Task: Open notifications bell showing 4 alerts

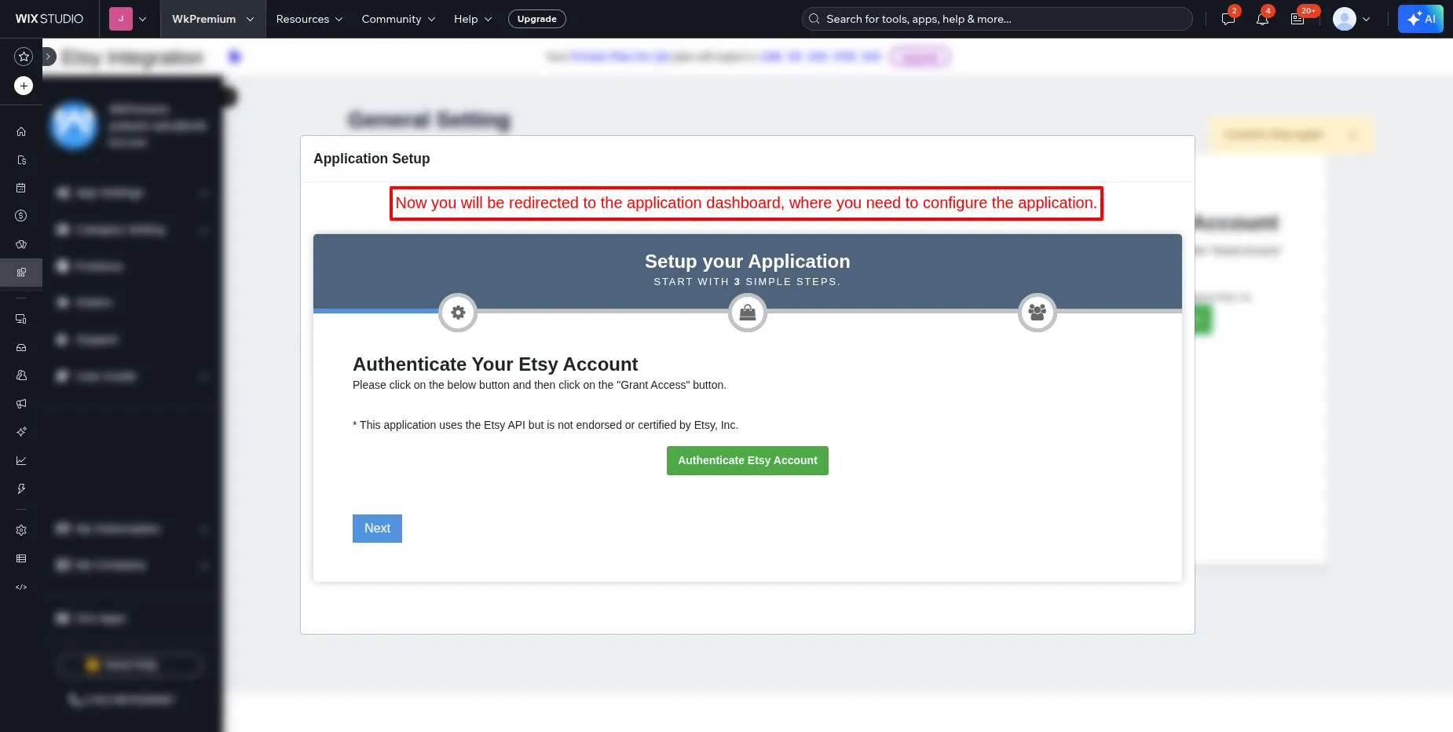Action: (1263, 18)
